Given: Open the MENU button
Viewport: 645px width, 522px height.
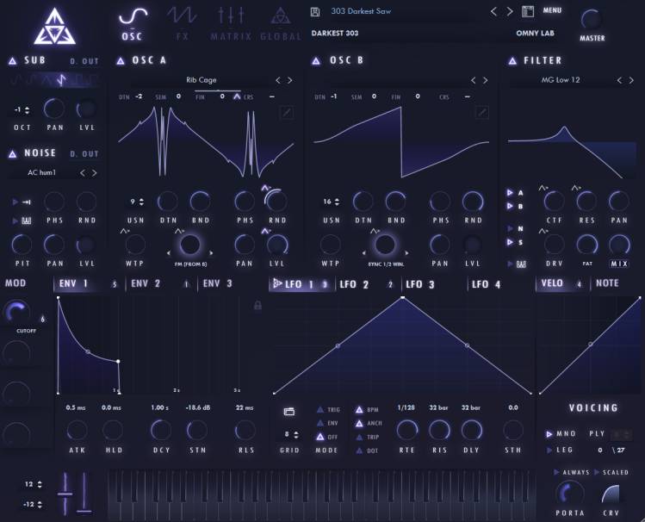Looking at the screenshot, I should (x=552, y=10).
